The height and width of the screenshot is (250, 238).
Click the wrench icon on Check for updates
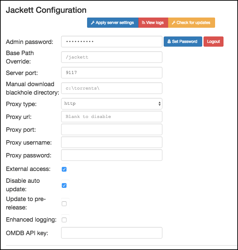click(174, 23)
